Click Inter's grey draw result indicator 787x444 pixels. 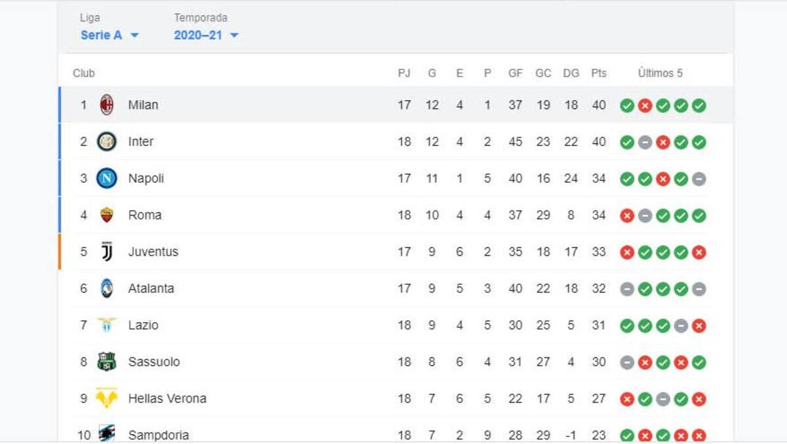(645, 142)
